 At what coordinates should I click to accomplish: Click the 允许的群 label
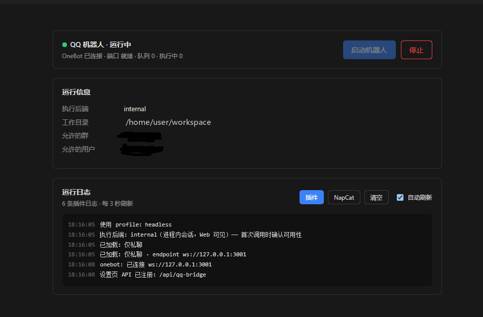pos(75,136)
